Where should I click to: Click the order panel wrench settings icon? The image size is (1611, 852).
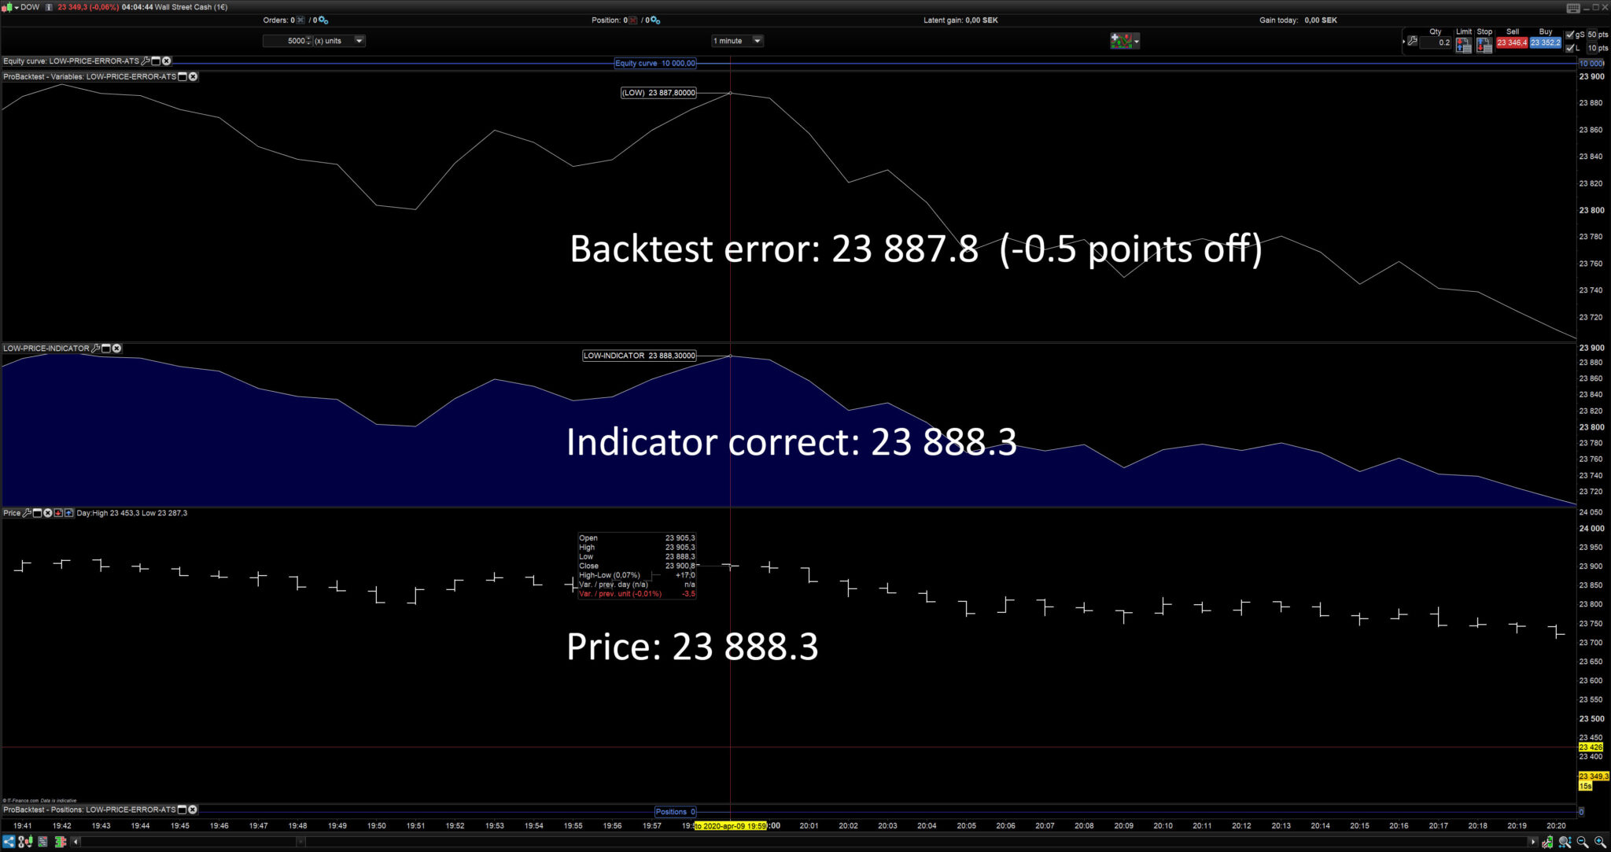coord(1413,42)
